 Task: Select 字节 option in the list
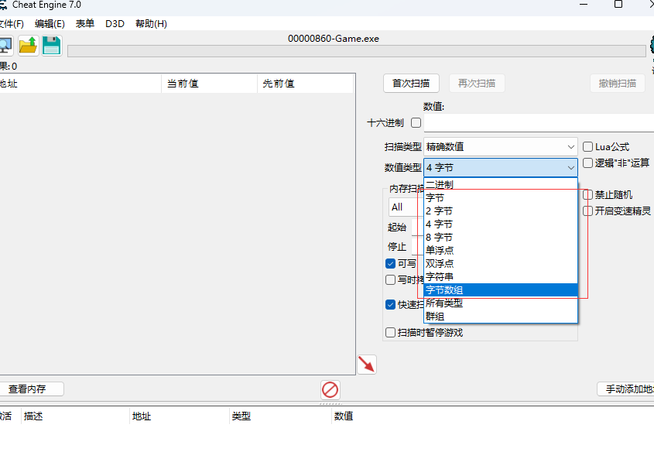coord(501,197)
